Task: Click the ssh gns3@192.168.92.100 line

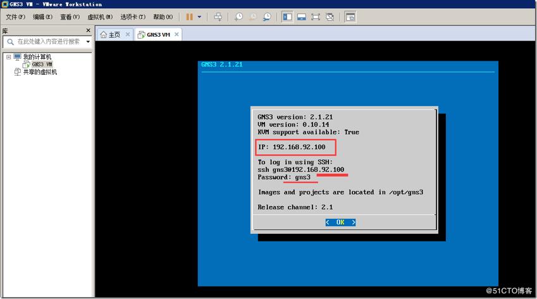Action: point(300,169)
